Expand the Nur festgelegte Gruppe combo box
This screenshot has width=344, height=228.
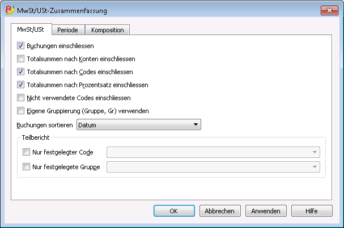213,167
